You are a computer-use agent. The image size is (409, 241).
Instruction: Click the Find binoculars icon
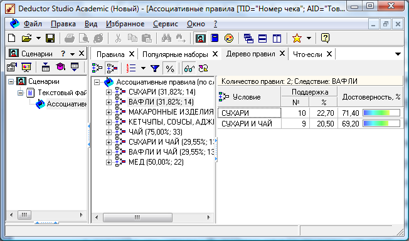click(x=166, y=38)
